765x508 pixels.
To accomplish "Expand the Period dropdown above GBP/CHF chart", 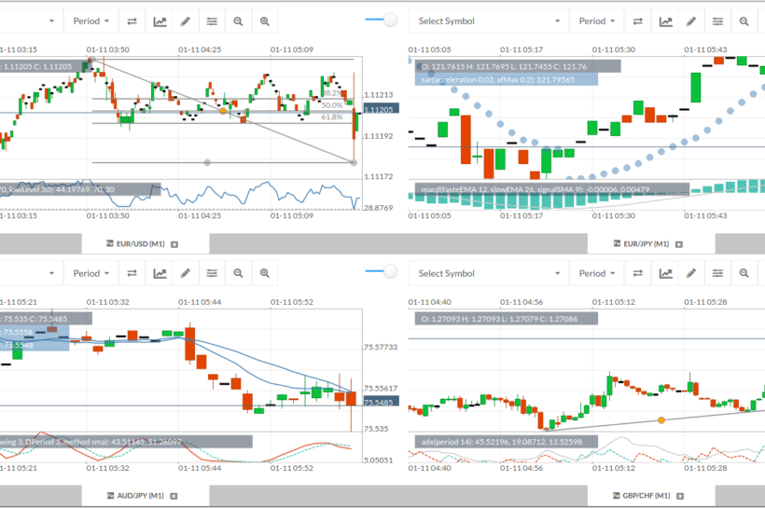I will point(597,273).
